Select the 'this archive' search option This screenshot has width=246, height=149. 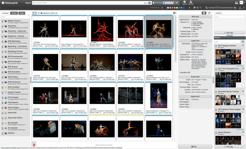coord(168,3)
